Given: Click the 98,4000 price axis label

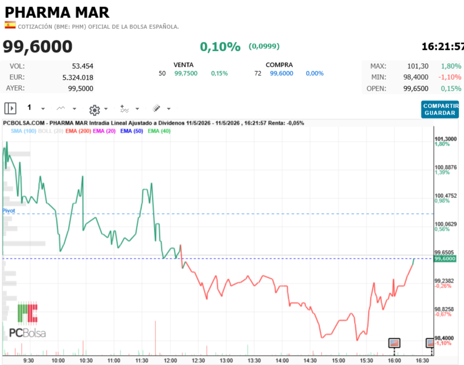Looking at the screenshot, I should [444, 338].
